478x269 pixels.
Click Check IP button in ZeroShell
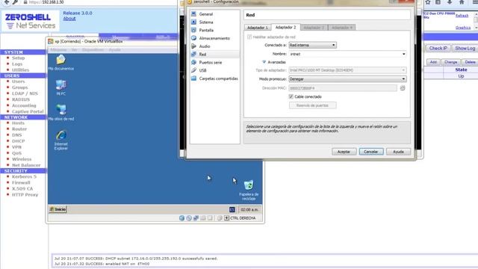[x=438, y=48]
